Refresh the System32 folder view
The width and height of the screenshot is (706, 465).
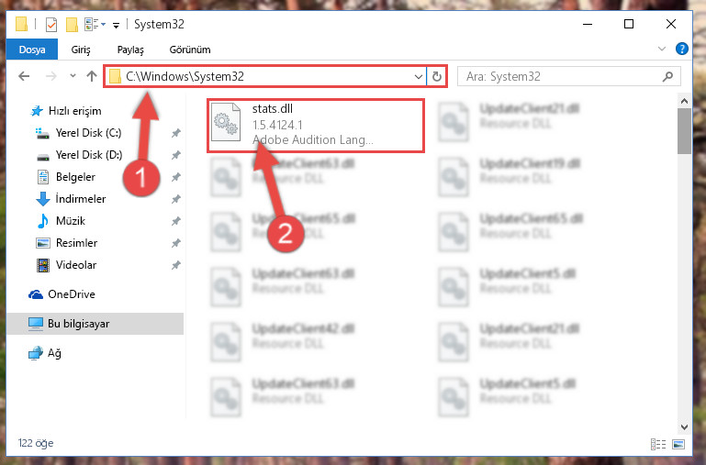click(436, 76)
